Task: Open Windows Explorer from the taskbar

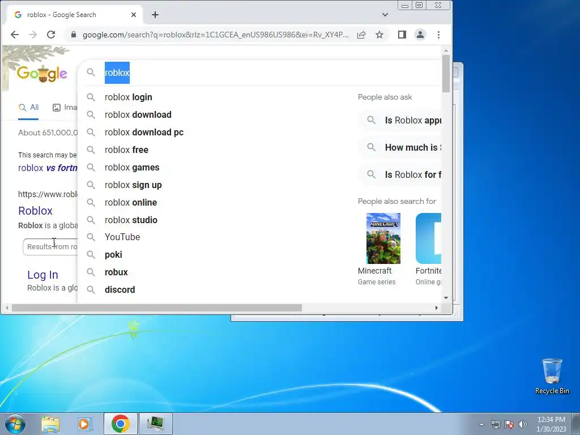Action: pyautogui.click(x=50, y=424)
